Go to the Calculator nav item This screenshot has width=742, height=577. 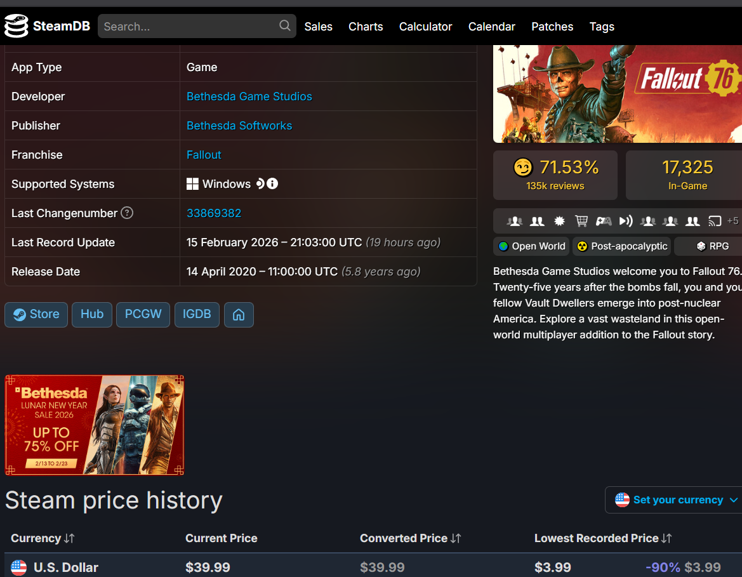coord(425,27)
